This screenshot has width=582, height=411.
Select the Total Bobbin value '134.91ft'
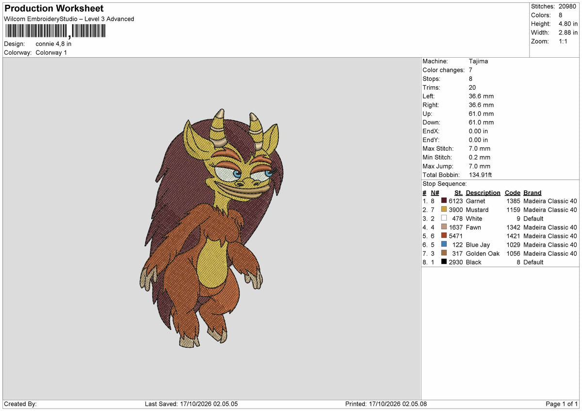coord(482,174)
